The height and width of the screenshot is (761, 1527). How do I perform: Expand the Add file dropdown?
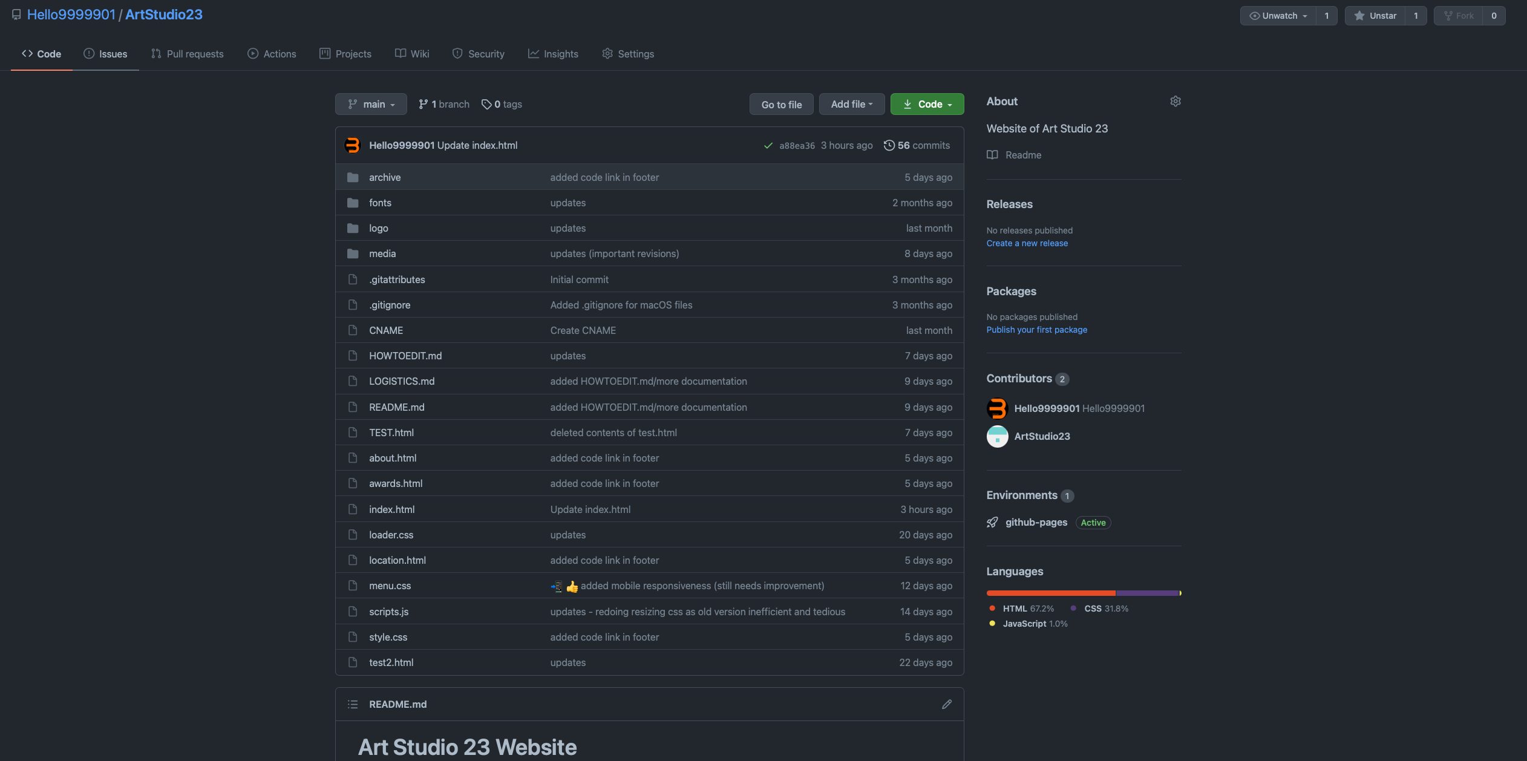852,104
